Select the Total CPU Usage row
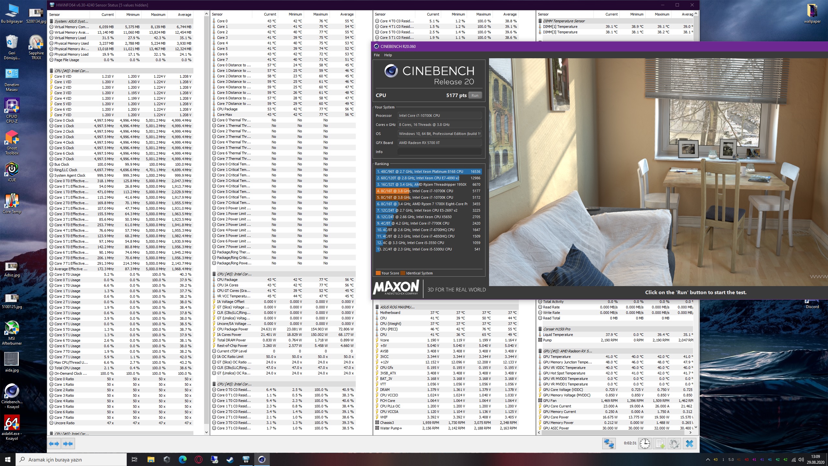Image resolution: width=828 pixels, height=466 pixels. point(121,368)
